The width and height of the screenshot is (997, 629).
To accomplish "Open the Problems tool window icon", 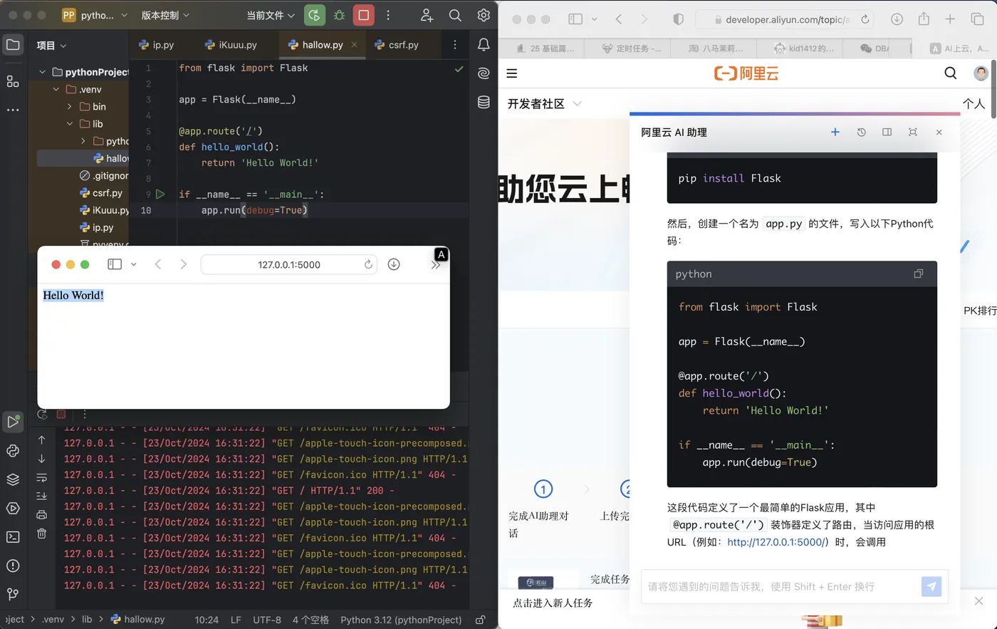I will click(13, 566).
